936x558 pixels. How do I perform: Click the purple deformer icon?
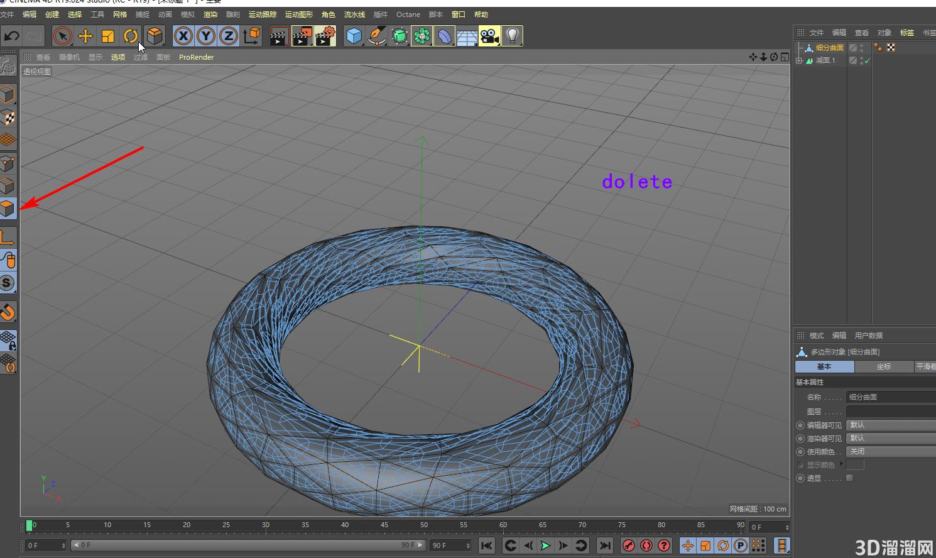tap(444, 36)
